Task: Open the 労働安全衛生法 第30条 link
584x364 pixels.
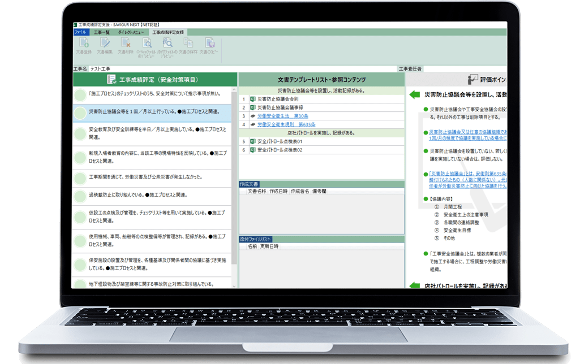Action: tap(278, 116)
